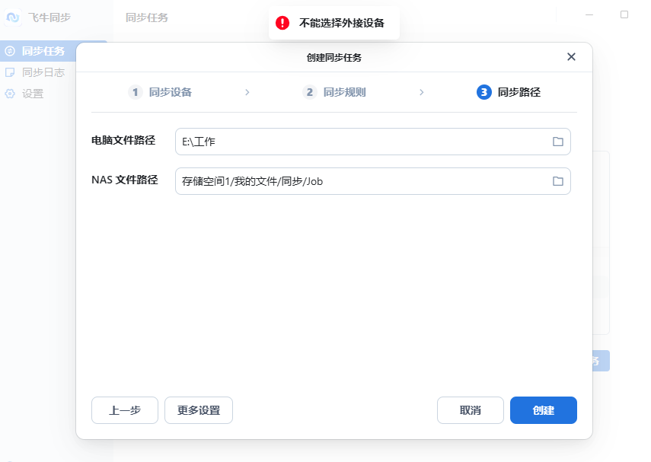Click the step 2 number badge

(x=310, y=92)
